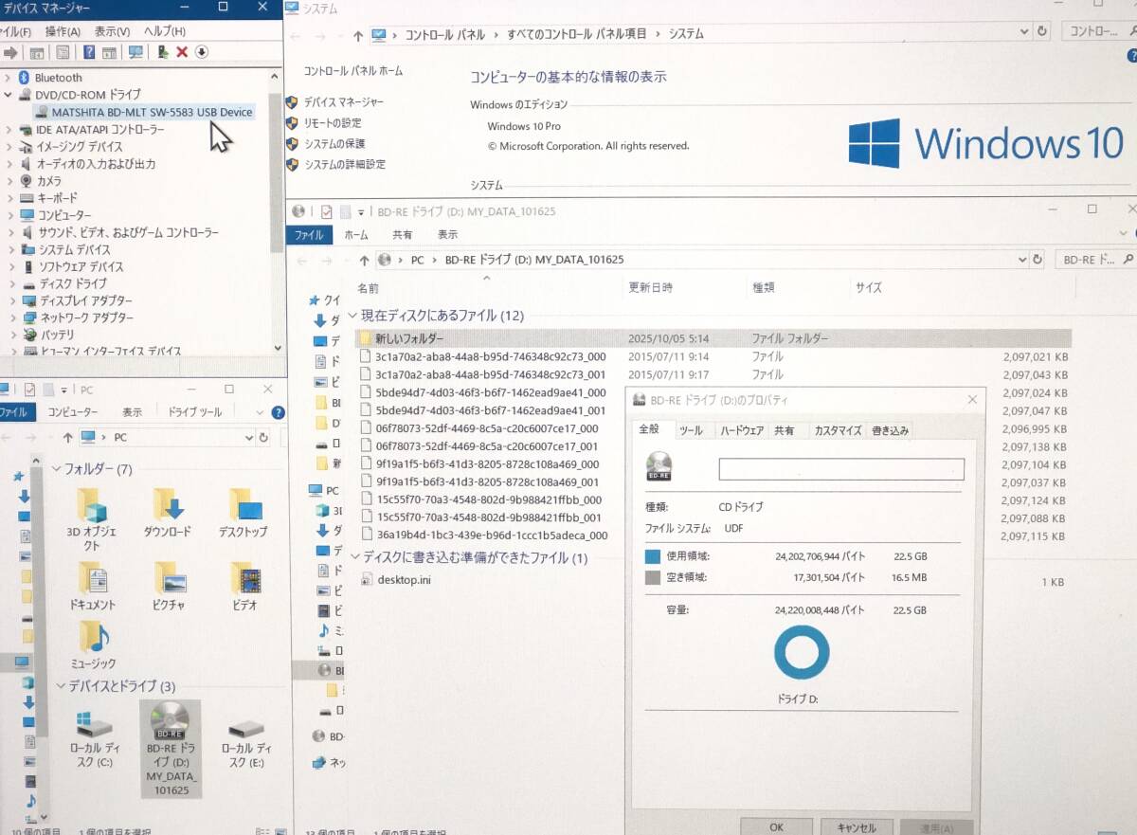Click forward arrow in Device Manager toolbar
The width and height of the screenshot is (1137, 835).
[10, 52]
